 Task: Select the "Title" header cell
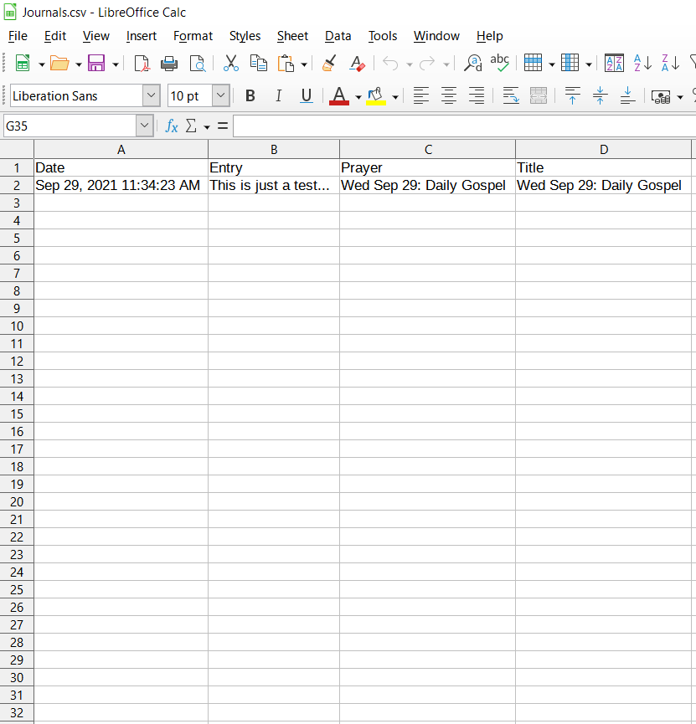click(604, 167)
